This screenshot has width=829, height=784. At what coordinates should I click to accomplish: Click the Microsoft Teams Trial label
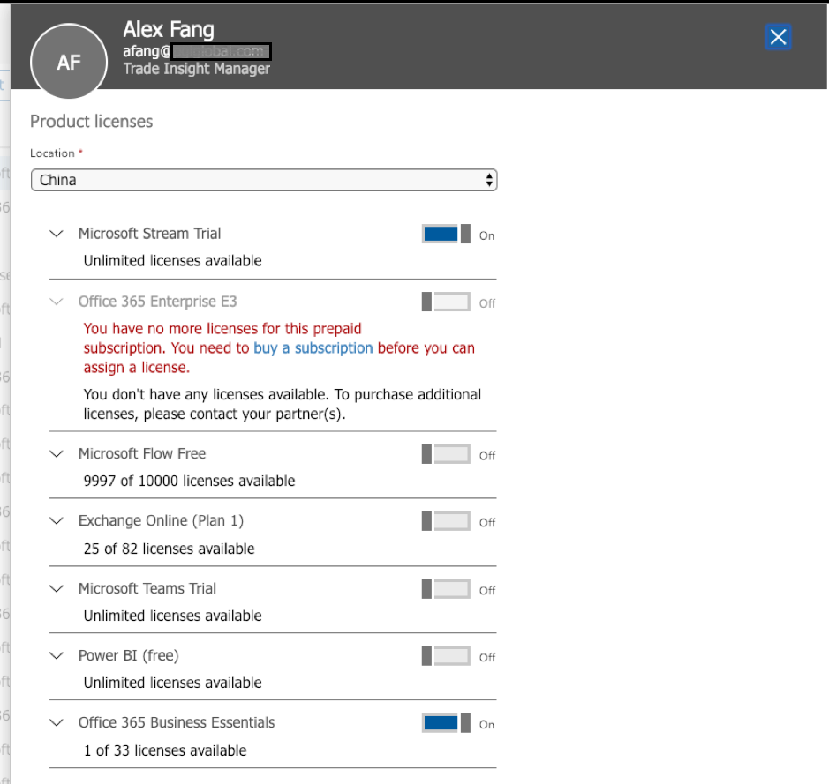pos(147,588)
